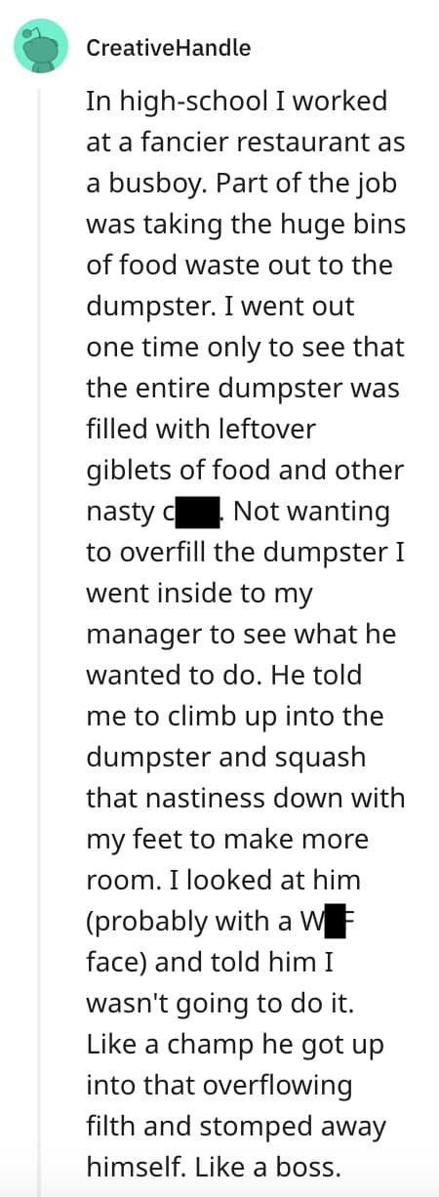Click the black censor box after 'nasty c'
Image resolution: width=439 pixels, height=1197 pixels.
click(x=201, y=511)
